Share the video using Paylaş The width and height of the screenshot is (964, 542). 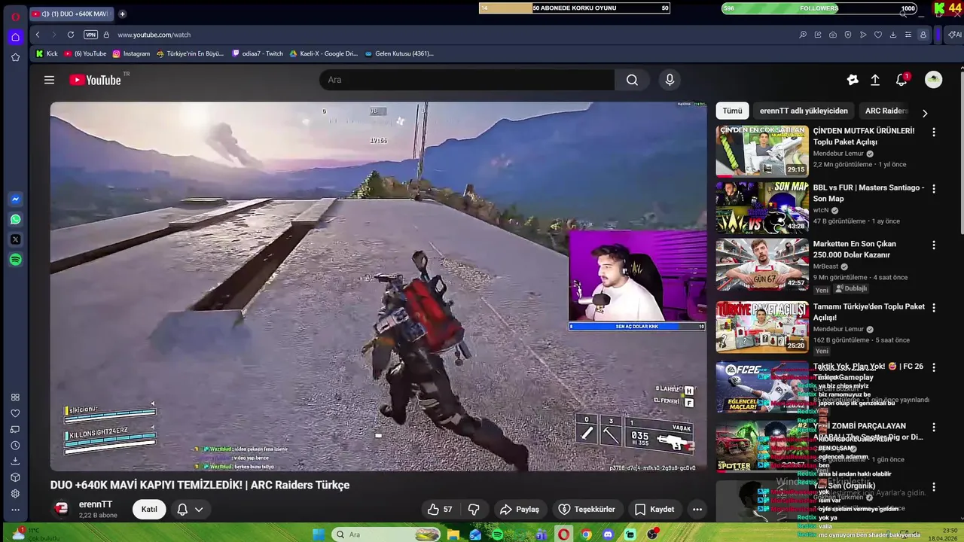click(520, 510)
